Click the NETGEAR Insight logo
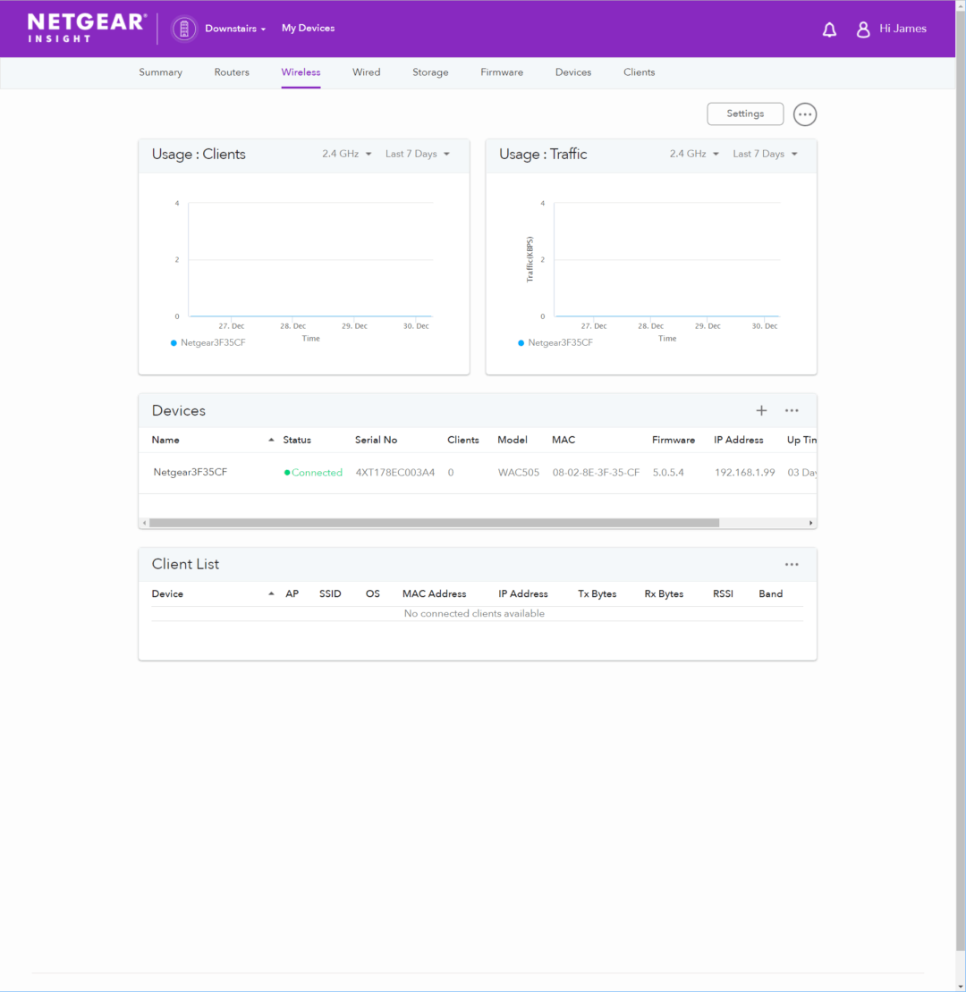The image size is (966, 992). [x=86, y=28]
